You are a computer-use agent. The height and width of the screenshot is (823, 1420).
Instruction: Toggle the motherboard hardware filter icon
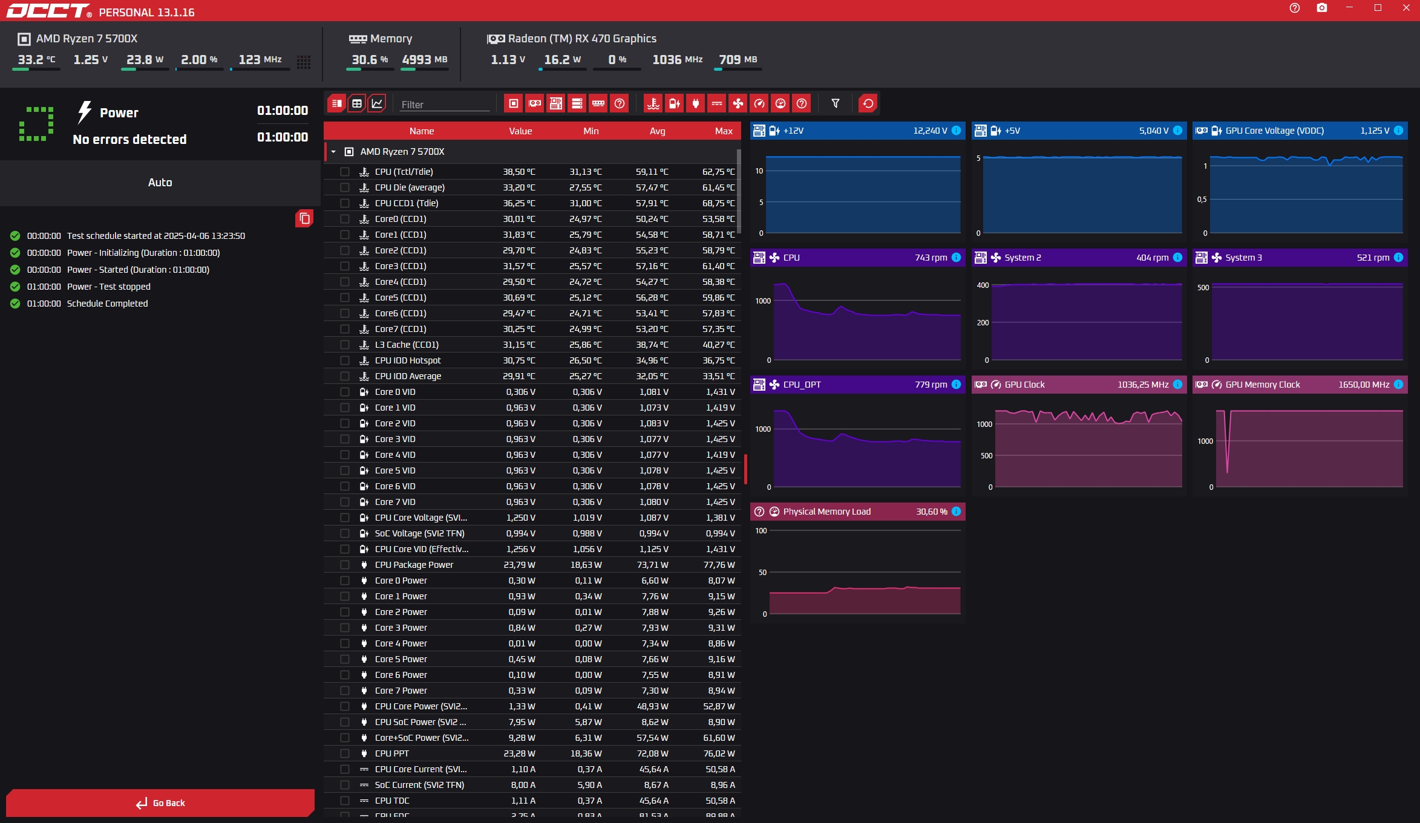click(556, 103)
